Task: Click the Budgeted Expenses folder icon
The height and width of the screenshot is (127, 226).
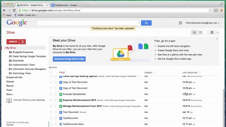Action: (10, 52)
